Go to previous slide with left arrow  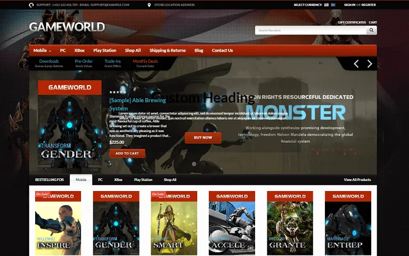tap(356, 64)
